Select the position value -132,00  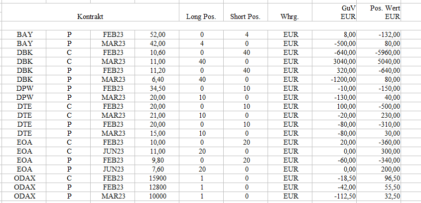(390, 35)
